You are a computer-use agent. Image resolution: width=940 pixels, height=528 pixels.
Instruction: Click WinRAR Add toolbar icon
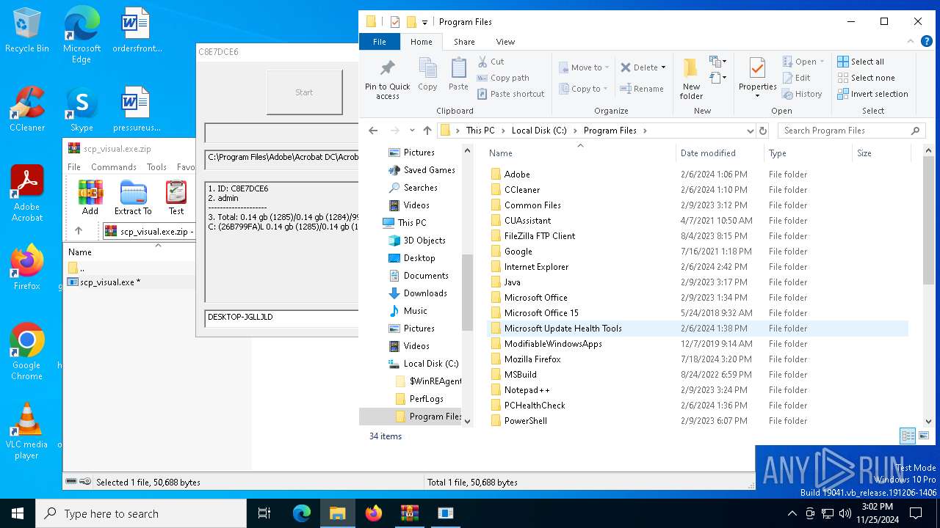90,197
